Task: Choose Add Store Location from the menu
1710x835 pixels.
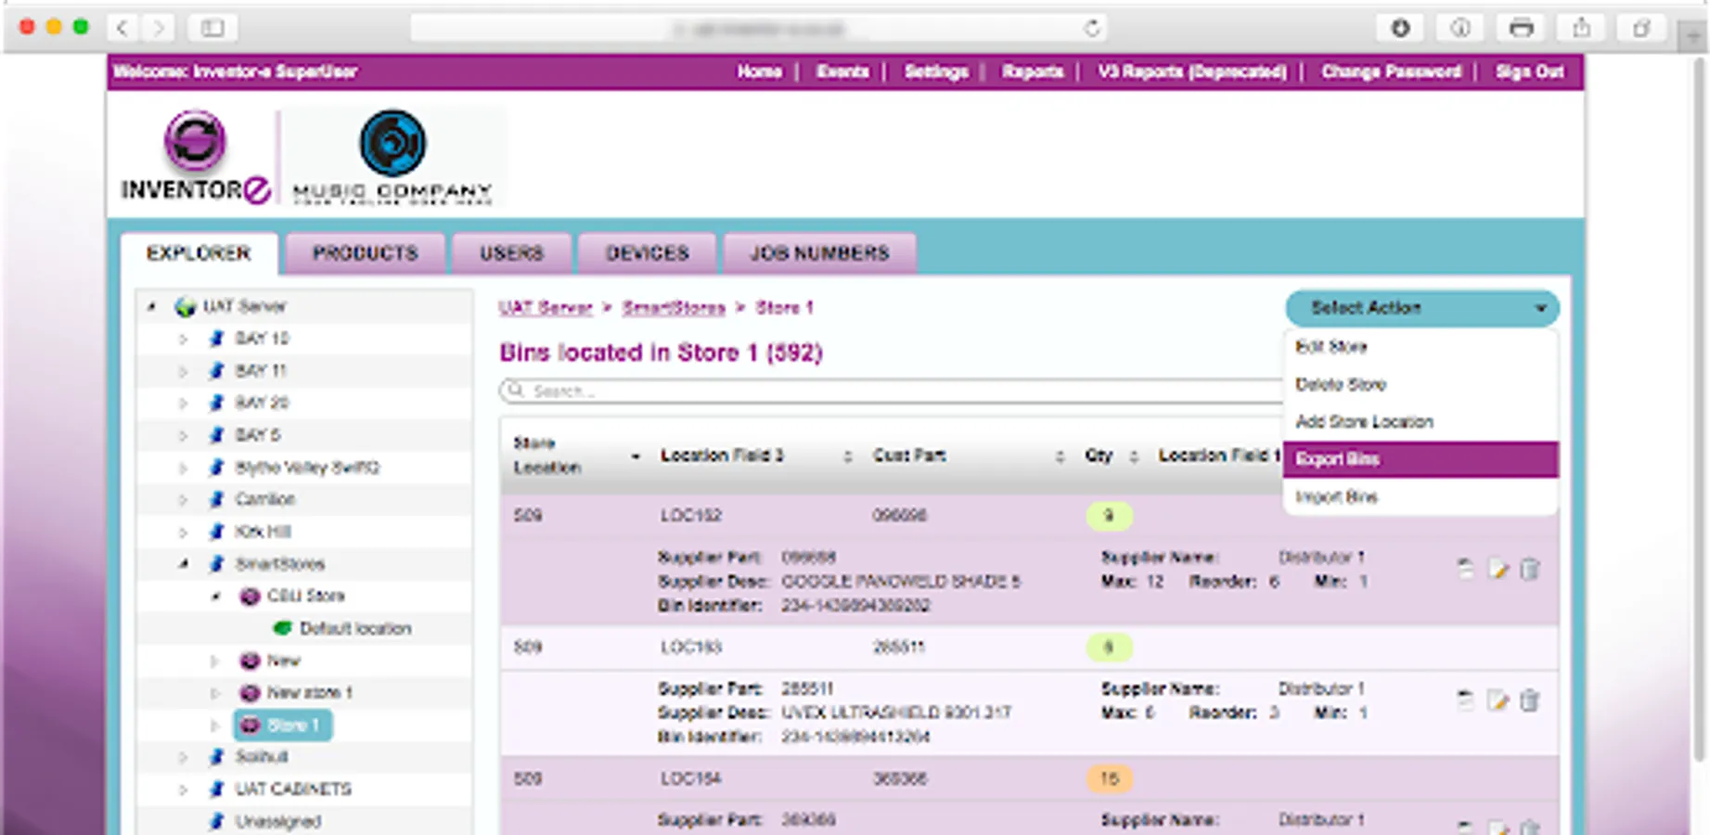Action: coord(1421,421)
